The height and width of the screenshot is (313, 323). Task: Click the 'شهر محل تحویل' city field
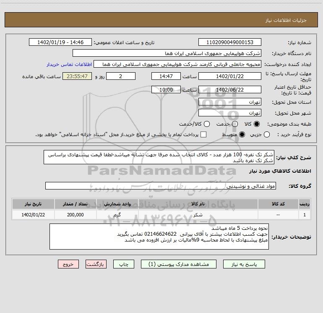point(229,113)
